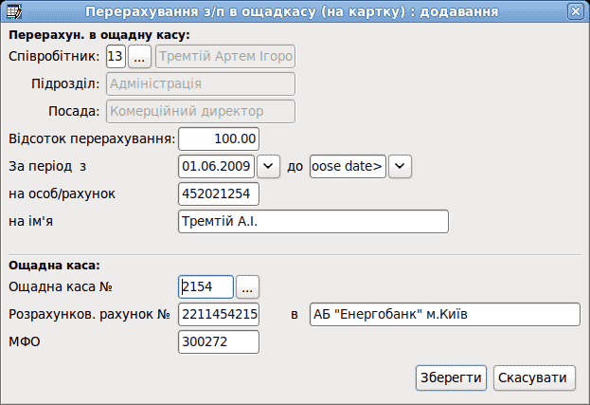The height and width of the screenshot is (405, 590).
Task: Click the на ім'я name field
Action: click(313, 222)
